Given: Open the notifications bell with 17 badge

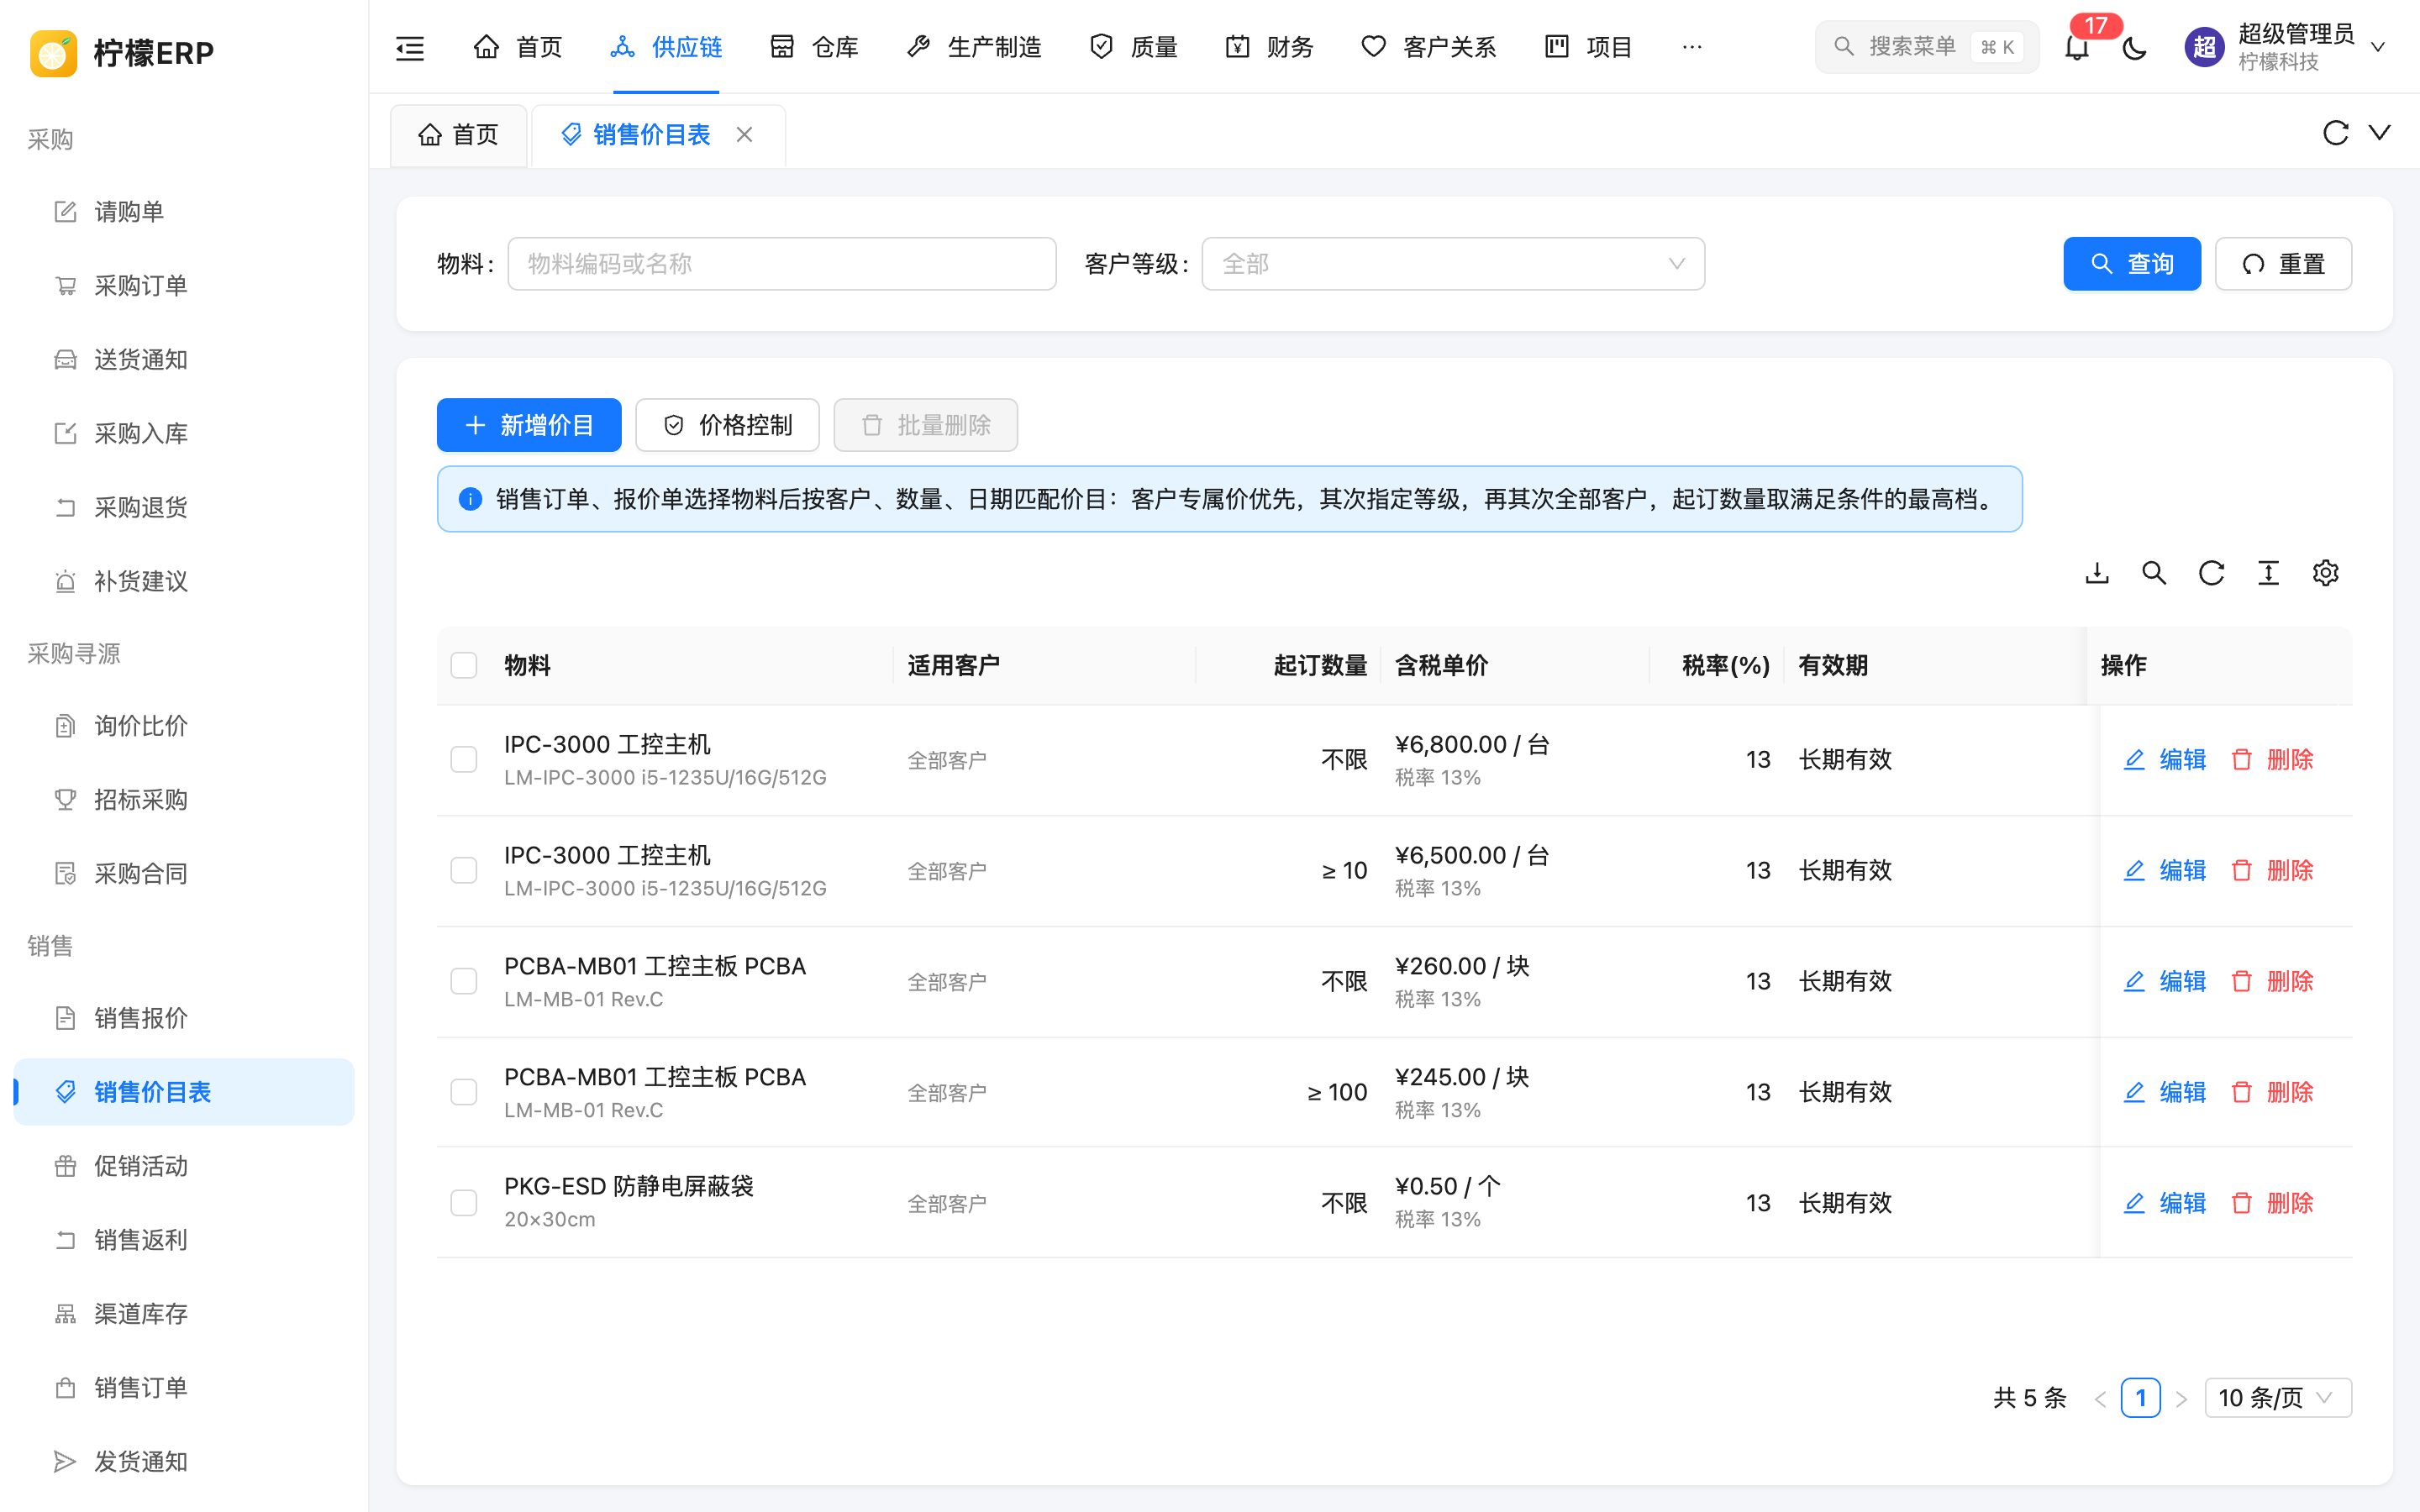Looking at the screenshot, I should click(x=2077, y=47).
